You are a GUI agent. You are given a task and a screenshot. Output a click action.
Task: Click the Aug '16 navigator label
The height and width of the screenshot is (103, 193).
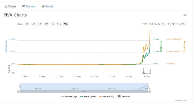click(x=75, y=89)
